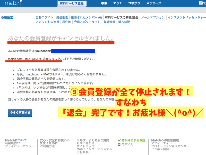This screenshot has height=155, width=206.
Task: Click the text match.com - IMATCHJPを退会しました。
Action: point(35,59)
